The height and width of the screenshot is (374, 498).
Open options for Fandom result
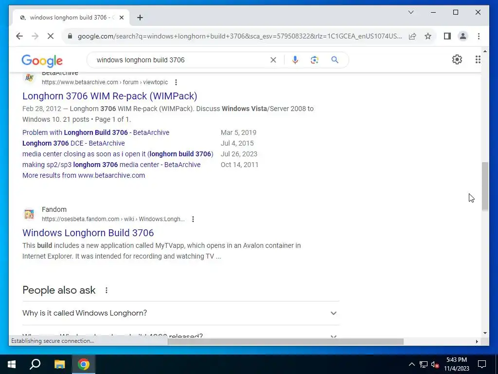pyautogui.click(x=193, y=219)
